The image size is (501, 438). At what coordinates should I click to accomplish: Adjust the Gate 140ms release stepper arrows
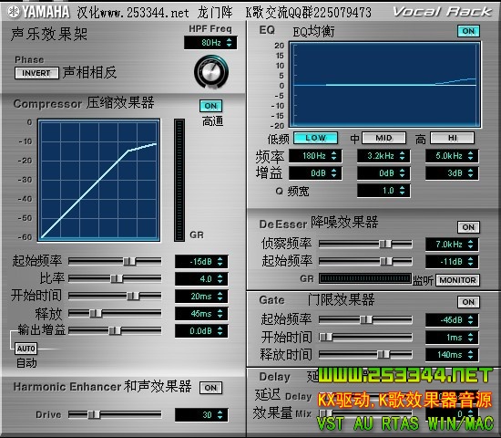(x=471, y=354)
